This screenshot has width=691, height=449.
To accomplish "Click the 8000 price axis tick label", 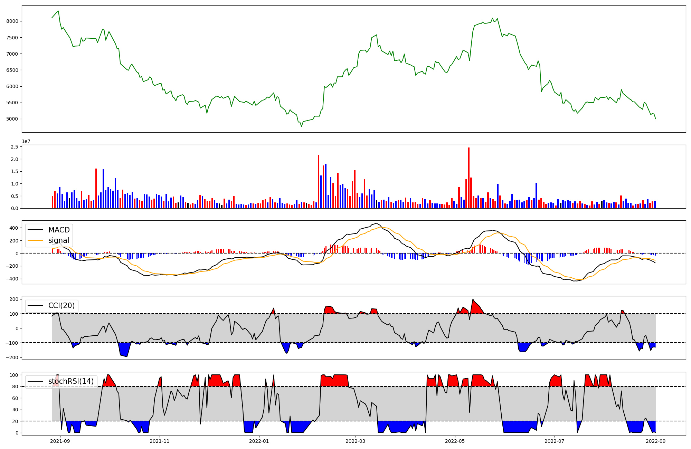I will 12,21.
